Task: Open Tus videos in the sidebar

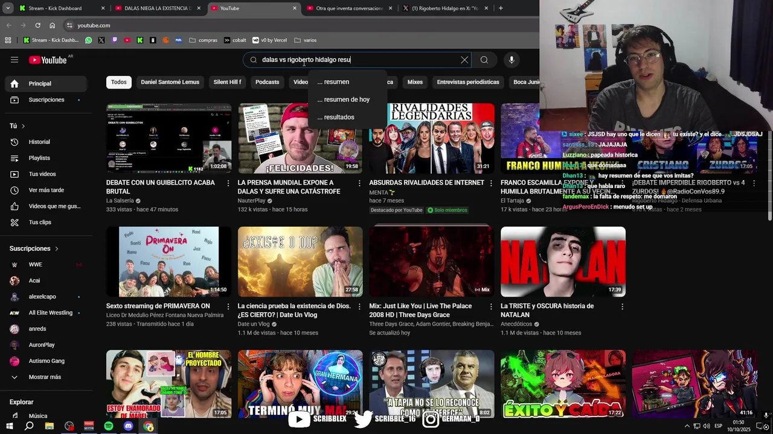Action: point(47,174)
